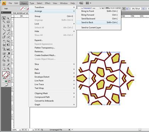Choose the Zoom magnifier tool

pos(8,68)
